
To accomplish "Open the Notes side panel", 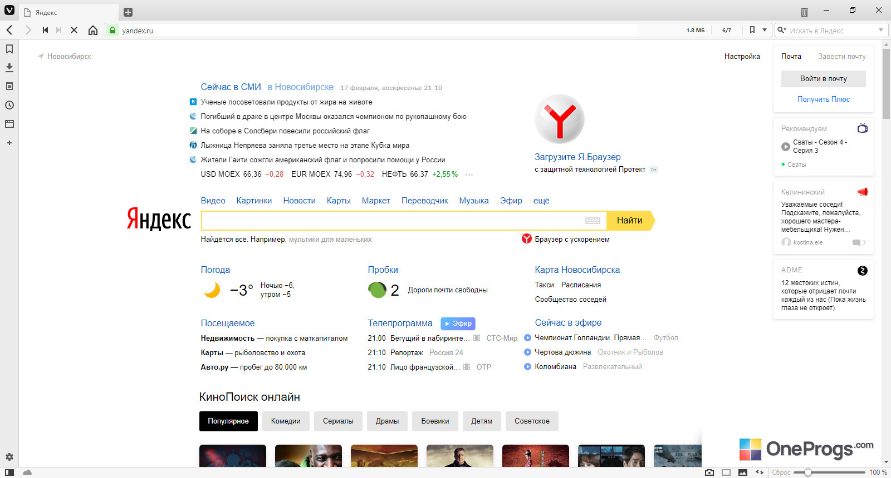I will click(x=9, y=86).
